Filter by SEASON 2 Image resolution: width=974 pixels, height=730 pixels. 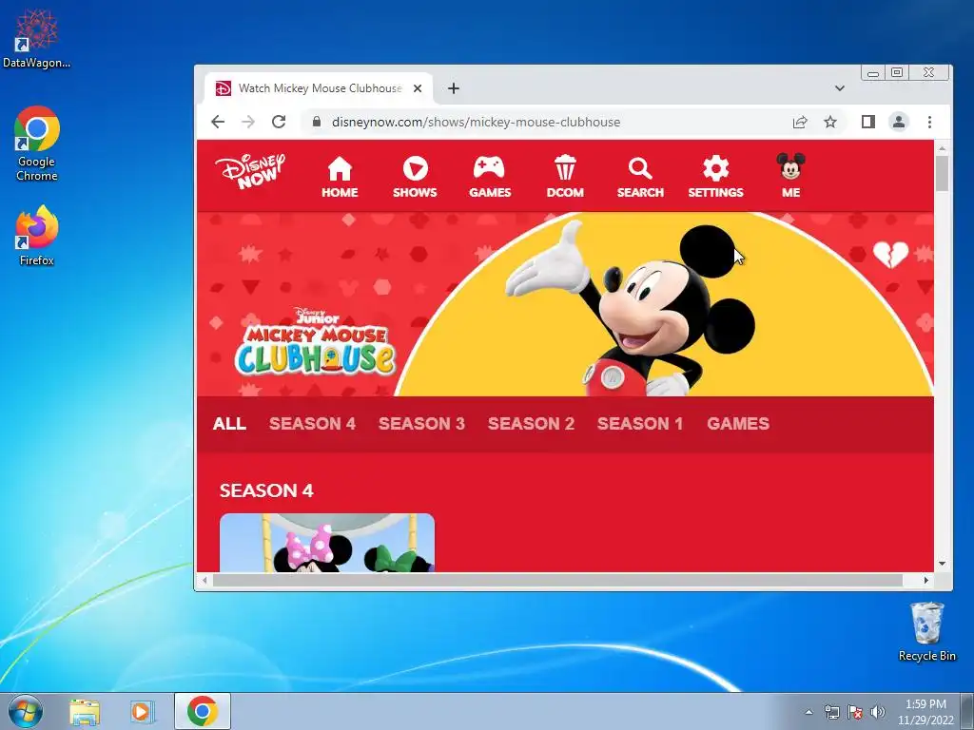pos(531,423)
